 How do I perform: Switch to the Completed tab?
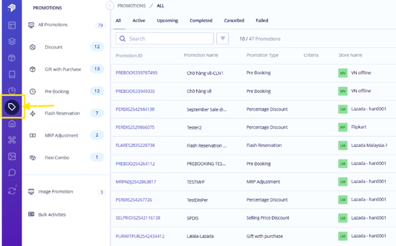tap(201, 20)
